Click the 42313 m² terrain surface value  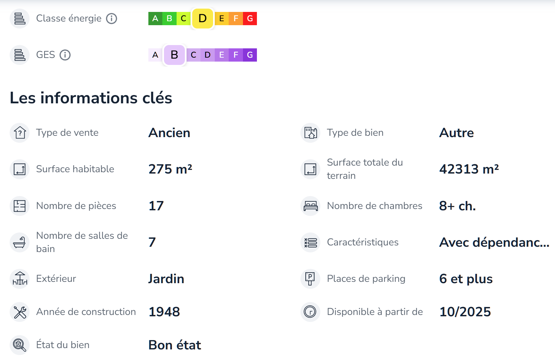[469, 169]
